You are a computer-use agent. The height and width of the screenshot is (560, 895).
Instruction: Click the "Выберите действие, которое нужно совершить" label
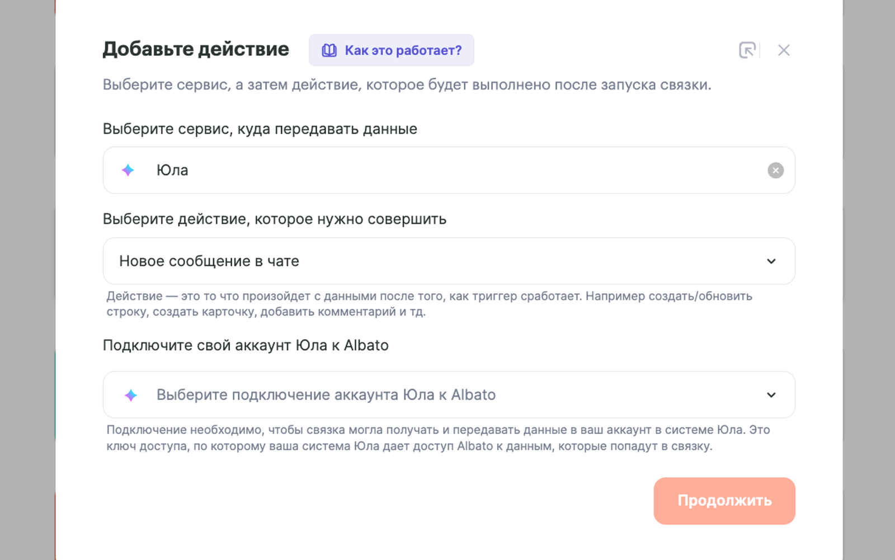275,219
